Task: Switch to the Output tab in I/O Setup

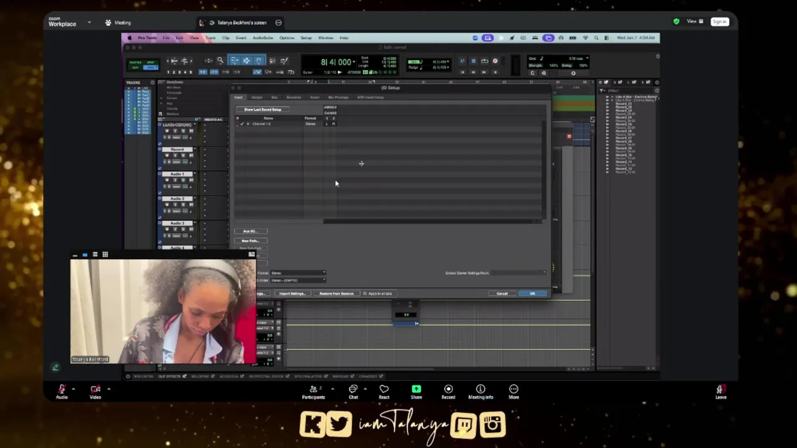Action: 257,98
